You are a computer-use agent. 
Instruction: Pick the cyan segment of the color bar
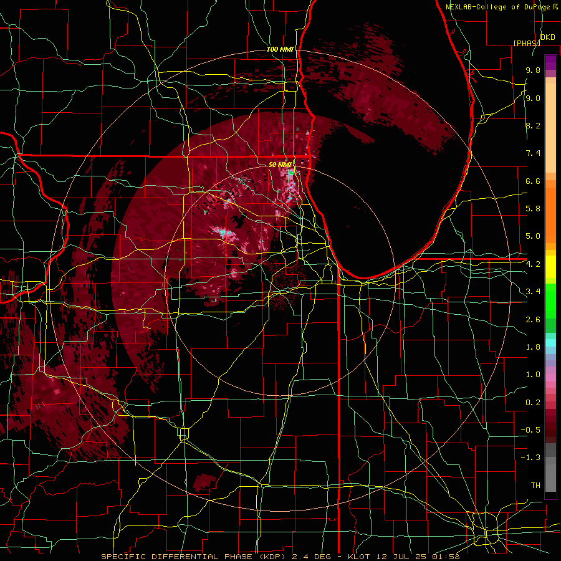click(550, 343)
